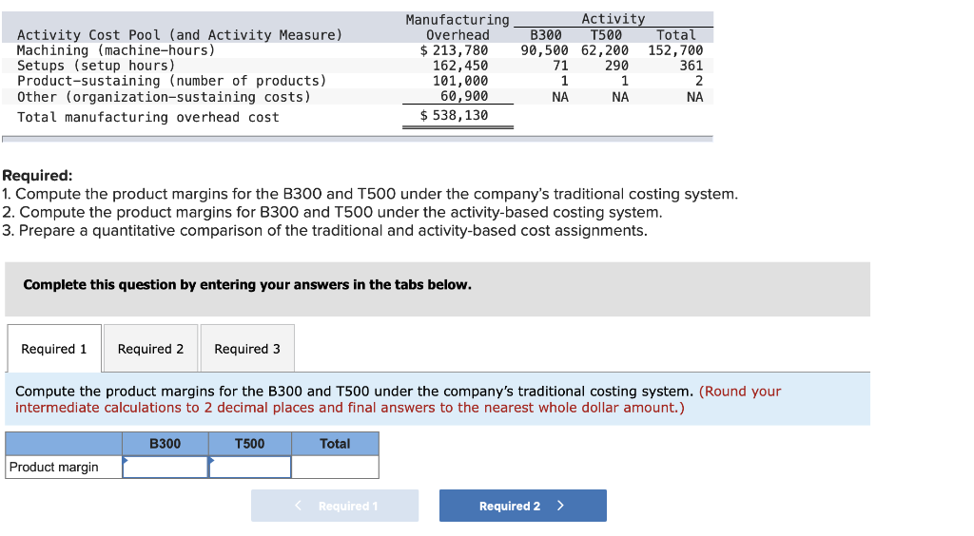This screenshot has height=536, width=974.
Task: Click the T500 product margin input field
Action: [250, 468]
